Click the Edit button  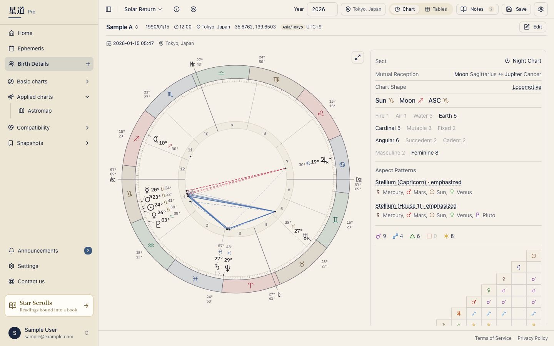point(533,27)
